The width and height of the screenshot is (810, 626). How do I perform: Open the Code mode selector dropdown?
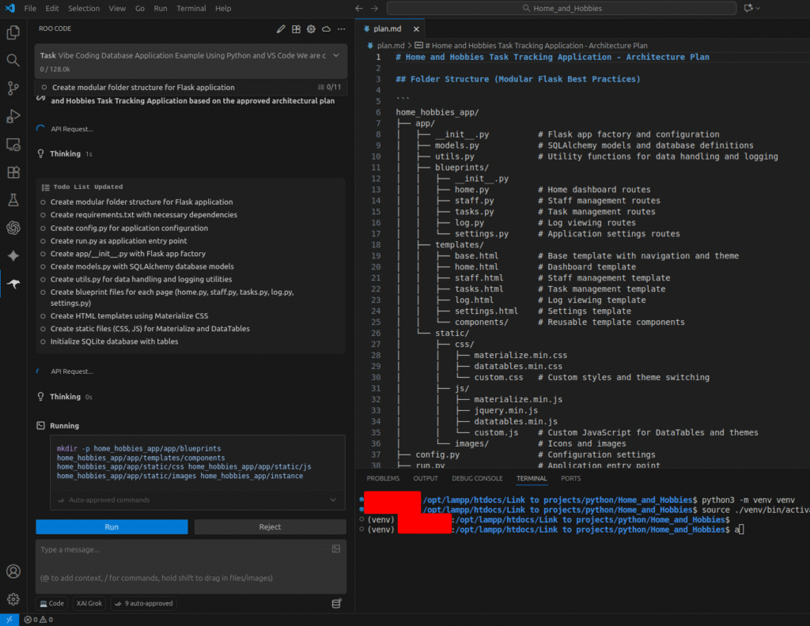(52, 603)
